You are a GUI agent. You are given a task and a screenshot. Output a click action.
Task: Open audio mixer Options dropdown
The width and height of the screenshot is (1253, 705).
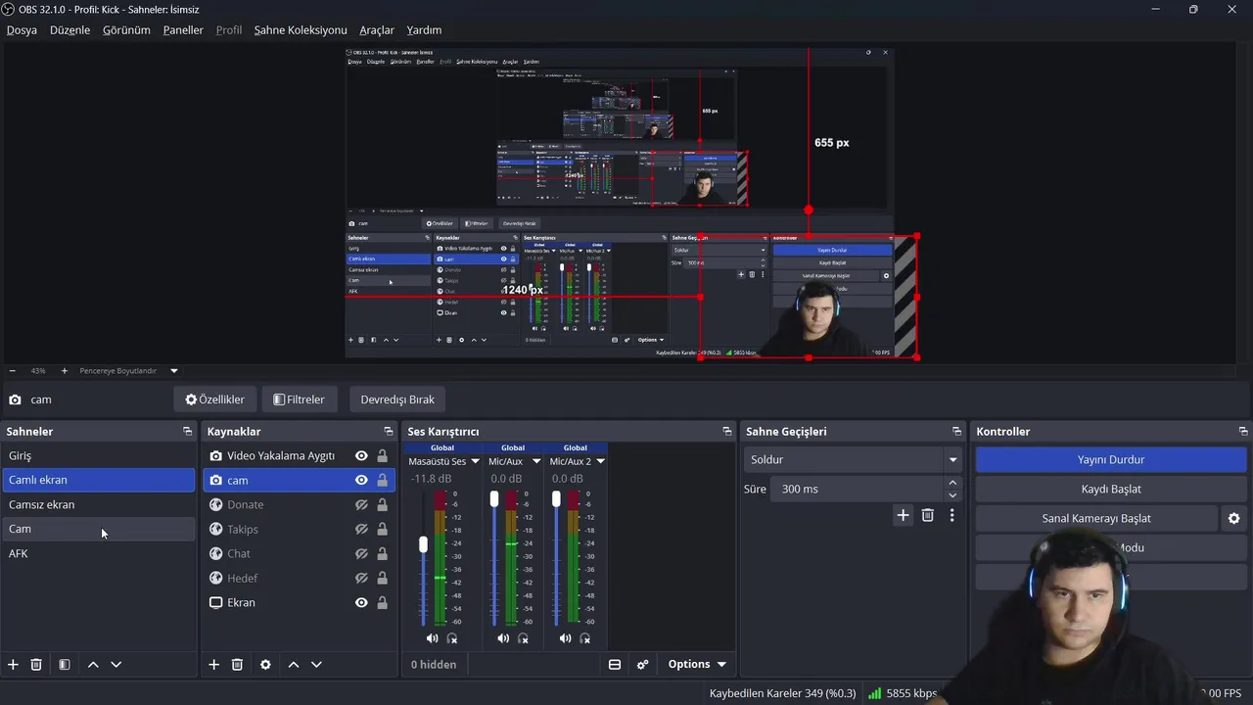pyautogui.click(x=697, y=664)
